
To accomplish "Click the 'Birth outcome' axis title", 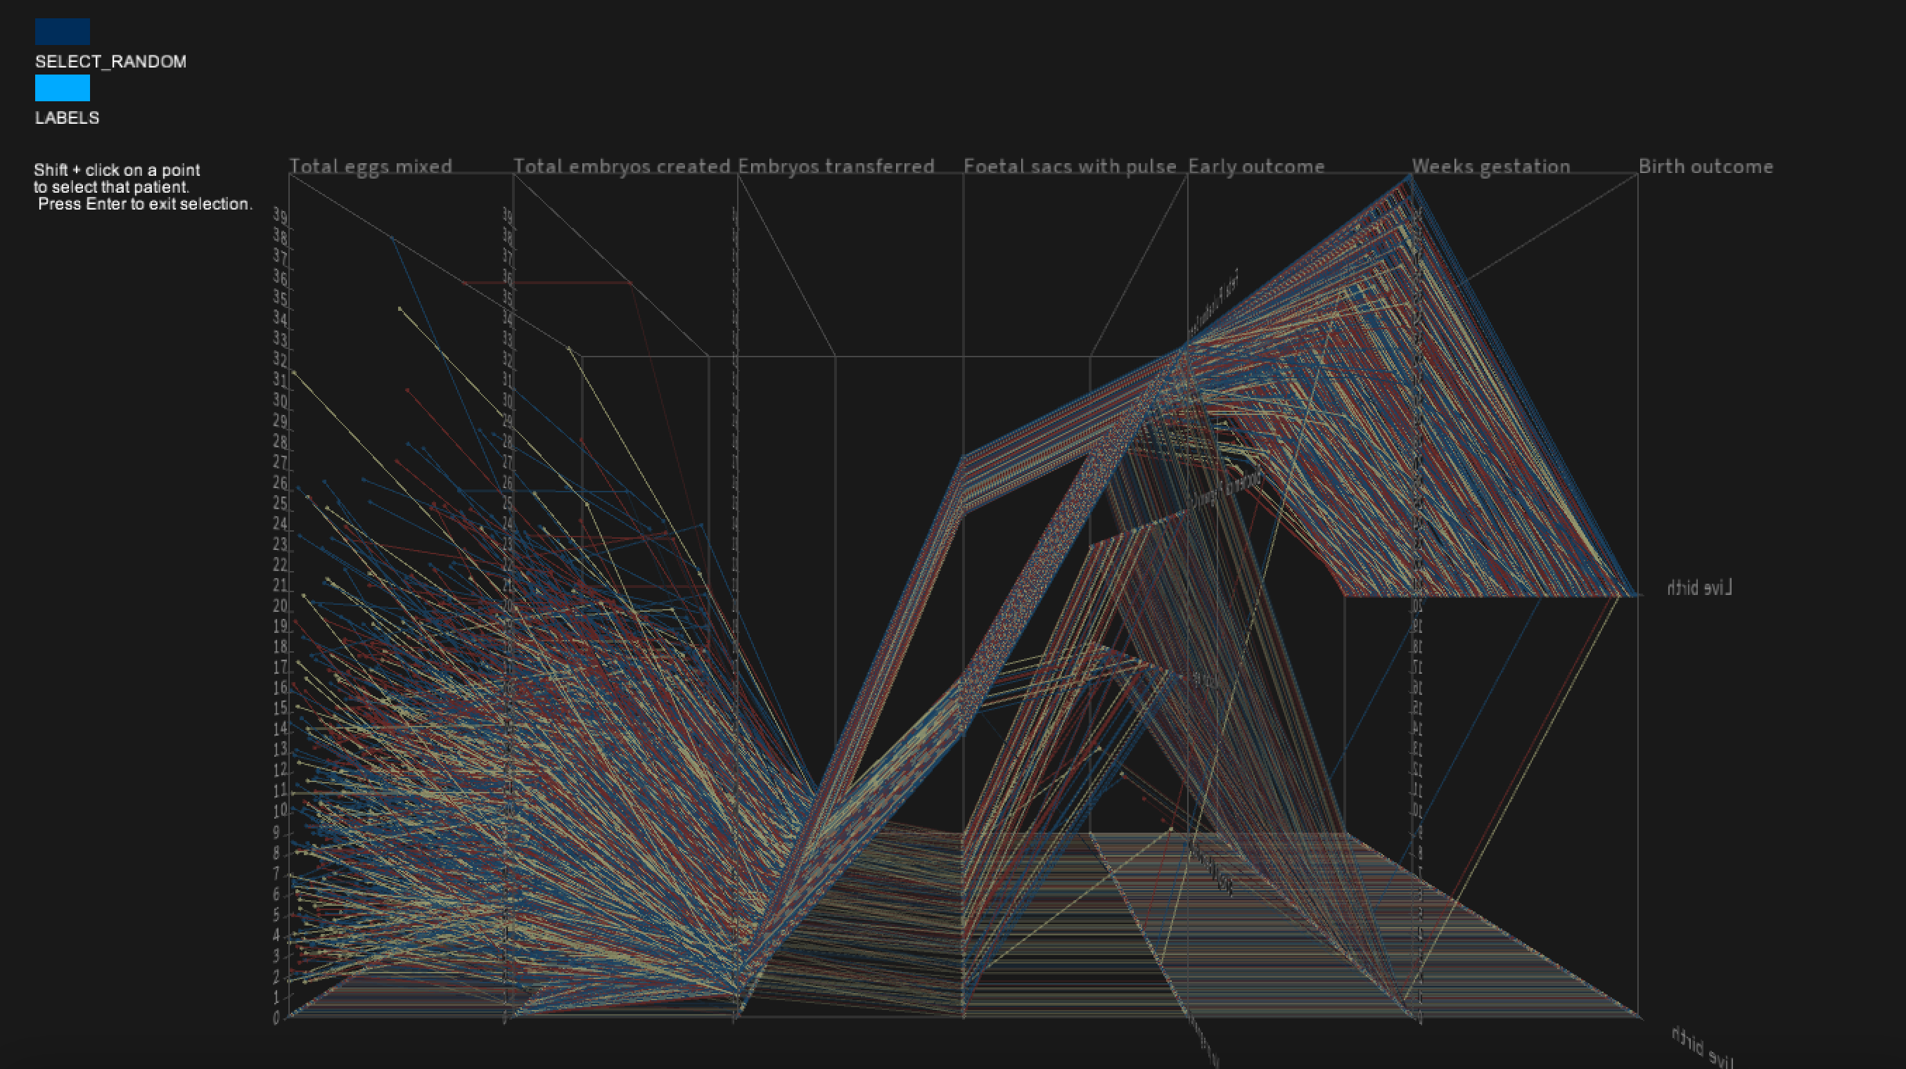I will (x=1706, y=167).
